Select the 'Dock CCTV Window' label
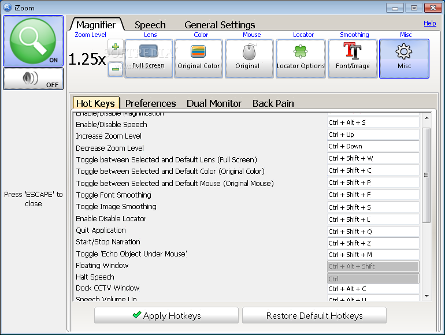The image size is (445, 335). pos(107,288)
